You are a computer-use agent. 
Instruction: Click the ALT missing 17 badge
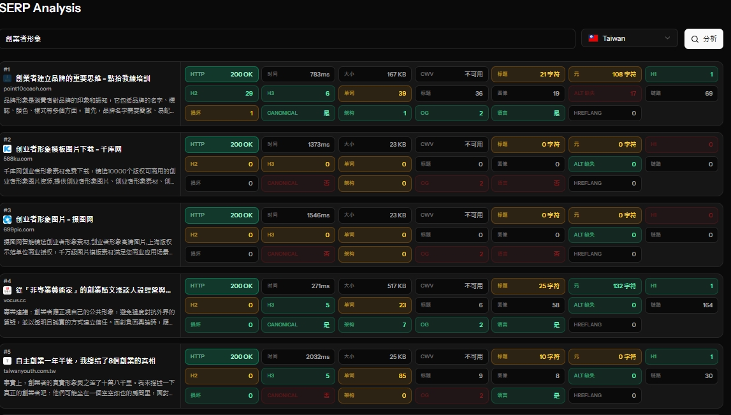click(605, 93)
